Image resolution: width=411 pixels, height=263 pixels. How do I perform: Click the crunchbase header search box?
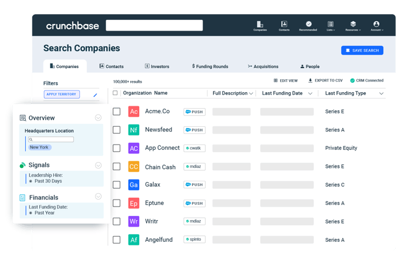(154, 25)
